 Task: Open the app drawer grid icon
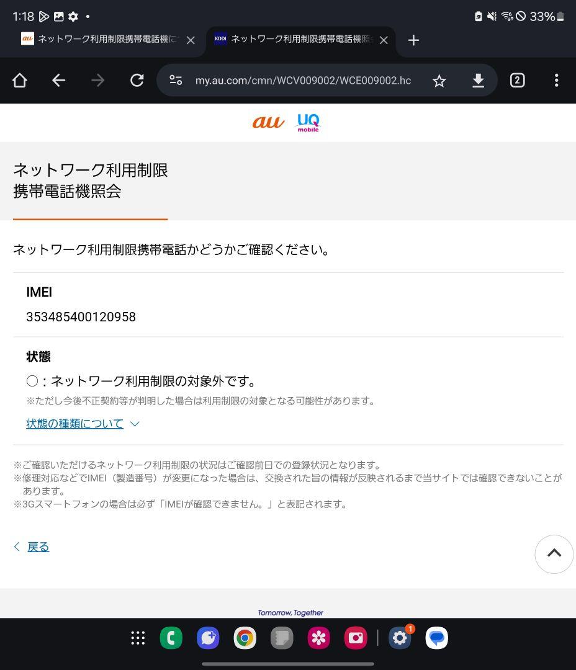click(138, 637)
